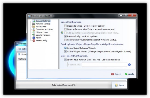The image size is (150, 98).
Task: Uncheck Active Quick Uploader Widget
Action: pyautogui.click(x=65, y=48)
